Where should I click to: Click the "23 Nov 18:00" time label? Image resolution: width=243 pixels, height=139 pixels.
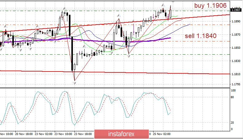click(83, 134)
